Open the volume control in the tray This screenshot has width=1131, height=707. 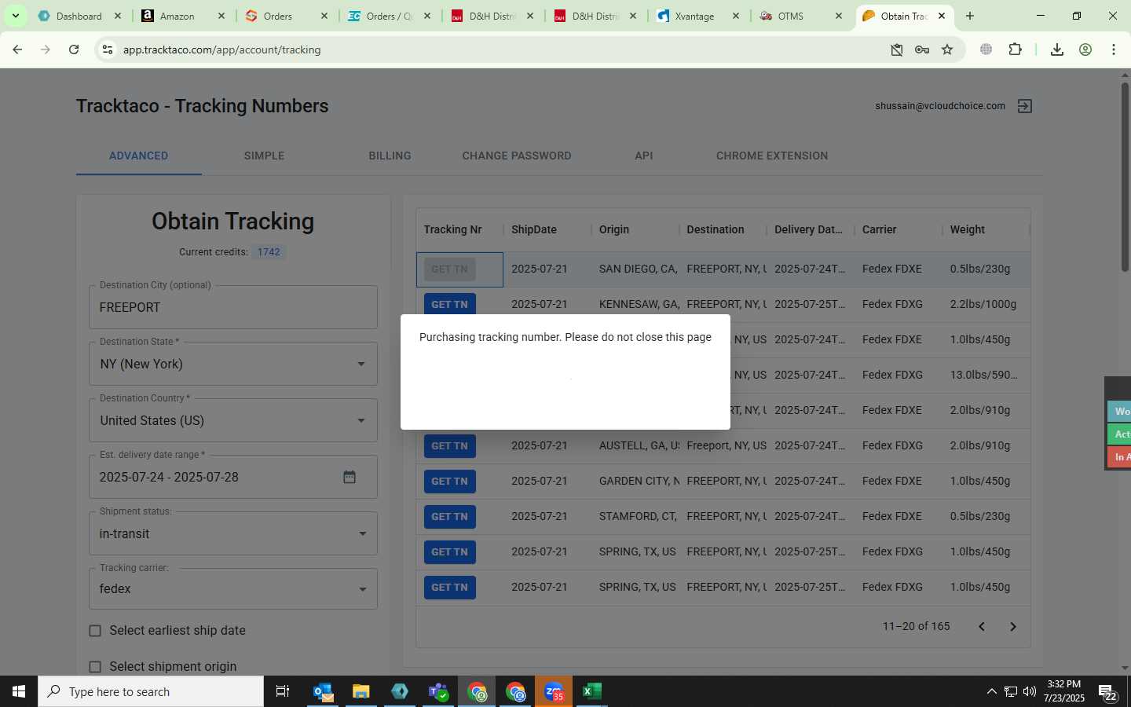point(1030,691)
